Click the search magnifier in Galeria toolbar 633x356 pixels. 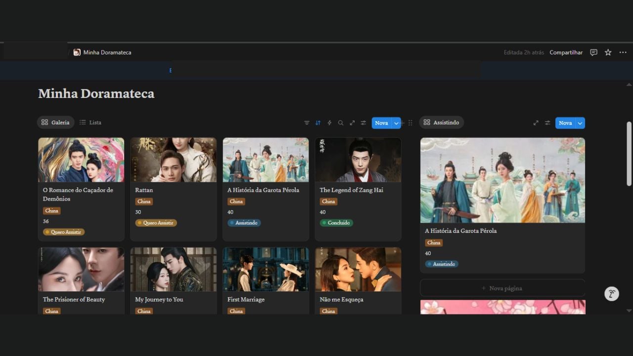[x=341, y=123]
